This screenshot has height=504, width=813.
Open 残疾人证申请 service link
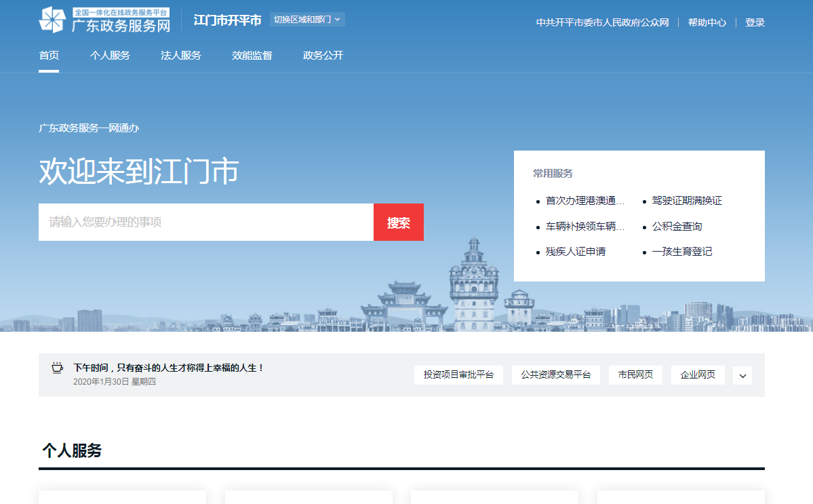tap(576, 252)
